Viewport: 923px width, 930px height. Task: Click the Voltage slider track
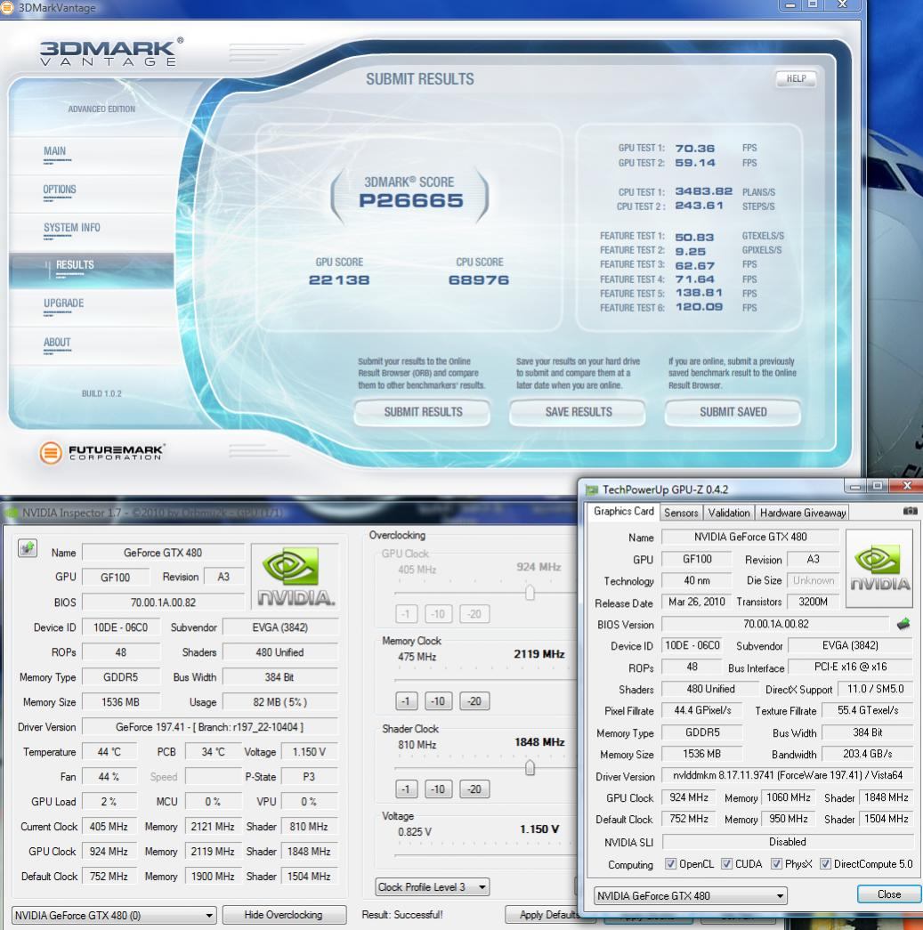pos(484,855)
